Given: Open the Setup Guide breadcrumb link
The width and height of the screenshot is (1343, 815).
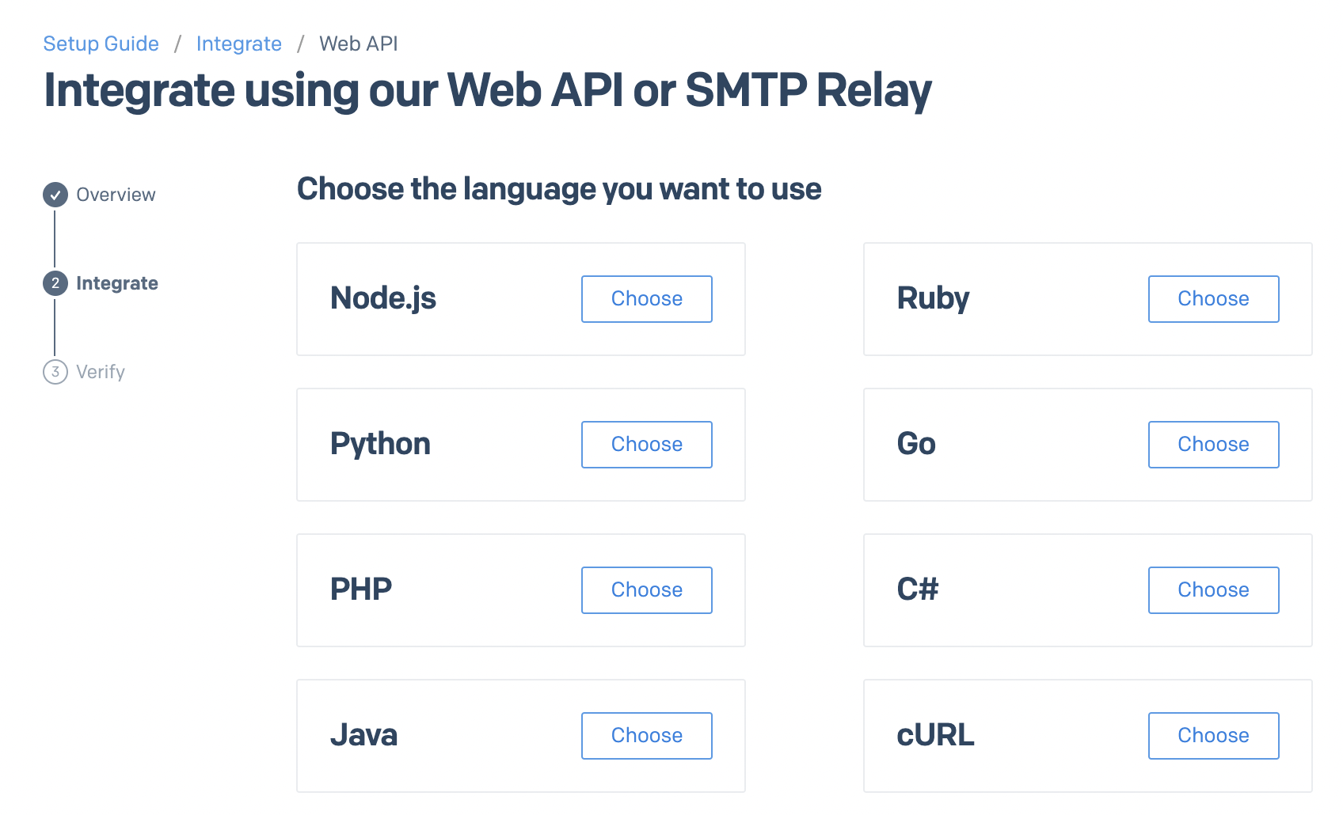Looking at the screenshot, I should click(x=101, y=44).
